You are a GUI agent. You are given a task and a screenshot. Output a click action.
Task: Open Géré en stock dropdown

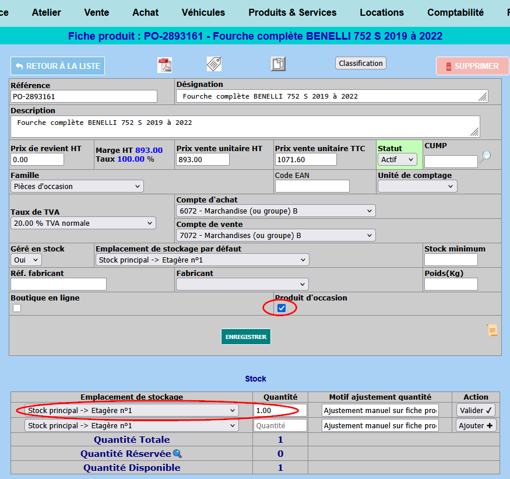pyautogui.click(x=26, y=260)
